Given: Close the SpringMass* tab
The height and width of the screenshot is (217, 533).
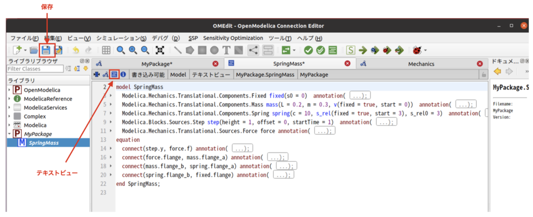Looking at the screenshot, I should click(x=347, y=64).
